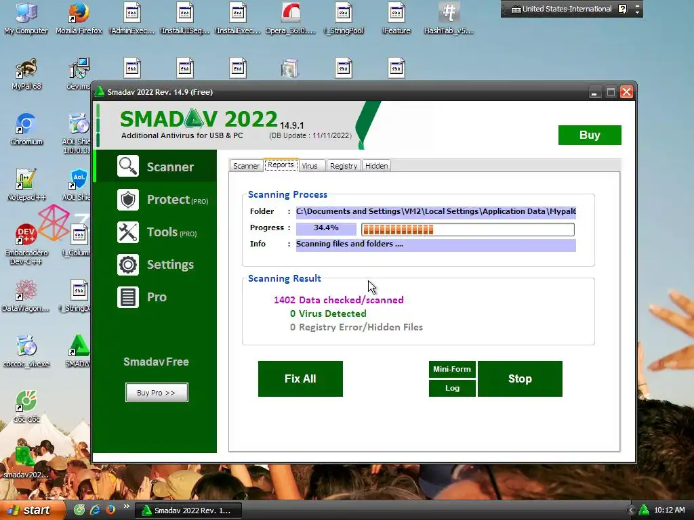Expand quick launch overflow chevron
This screenshot has height=520, width=694.
(127, 506)
